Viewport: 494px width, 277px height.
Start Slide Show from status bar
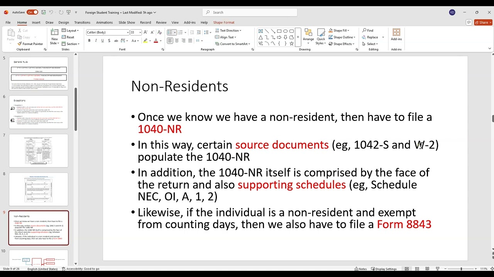437,269
